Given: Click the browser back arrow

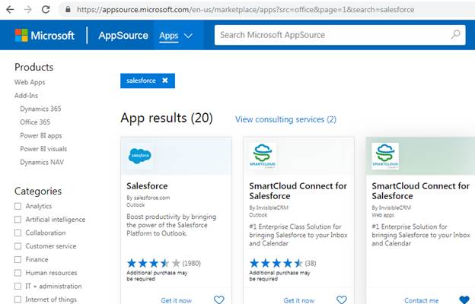Looking at the screenshot, I should [10, 10].
